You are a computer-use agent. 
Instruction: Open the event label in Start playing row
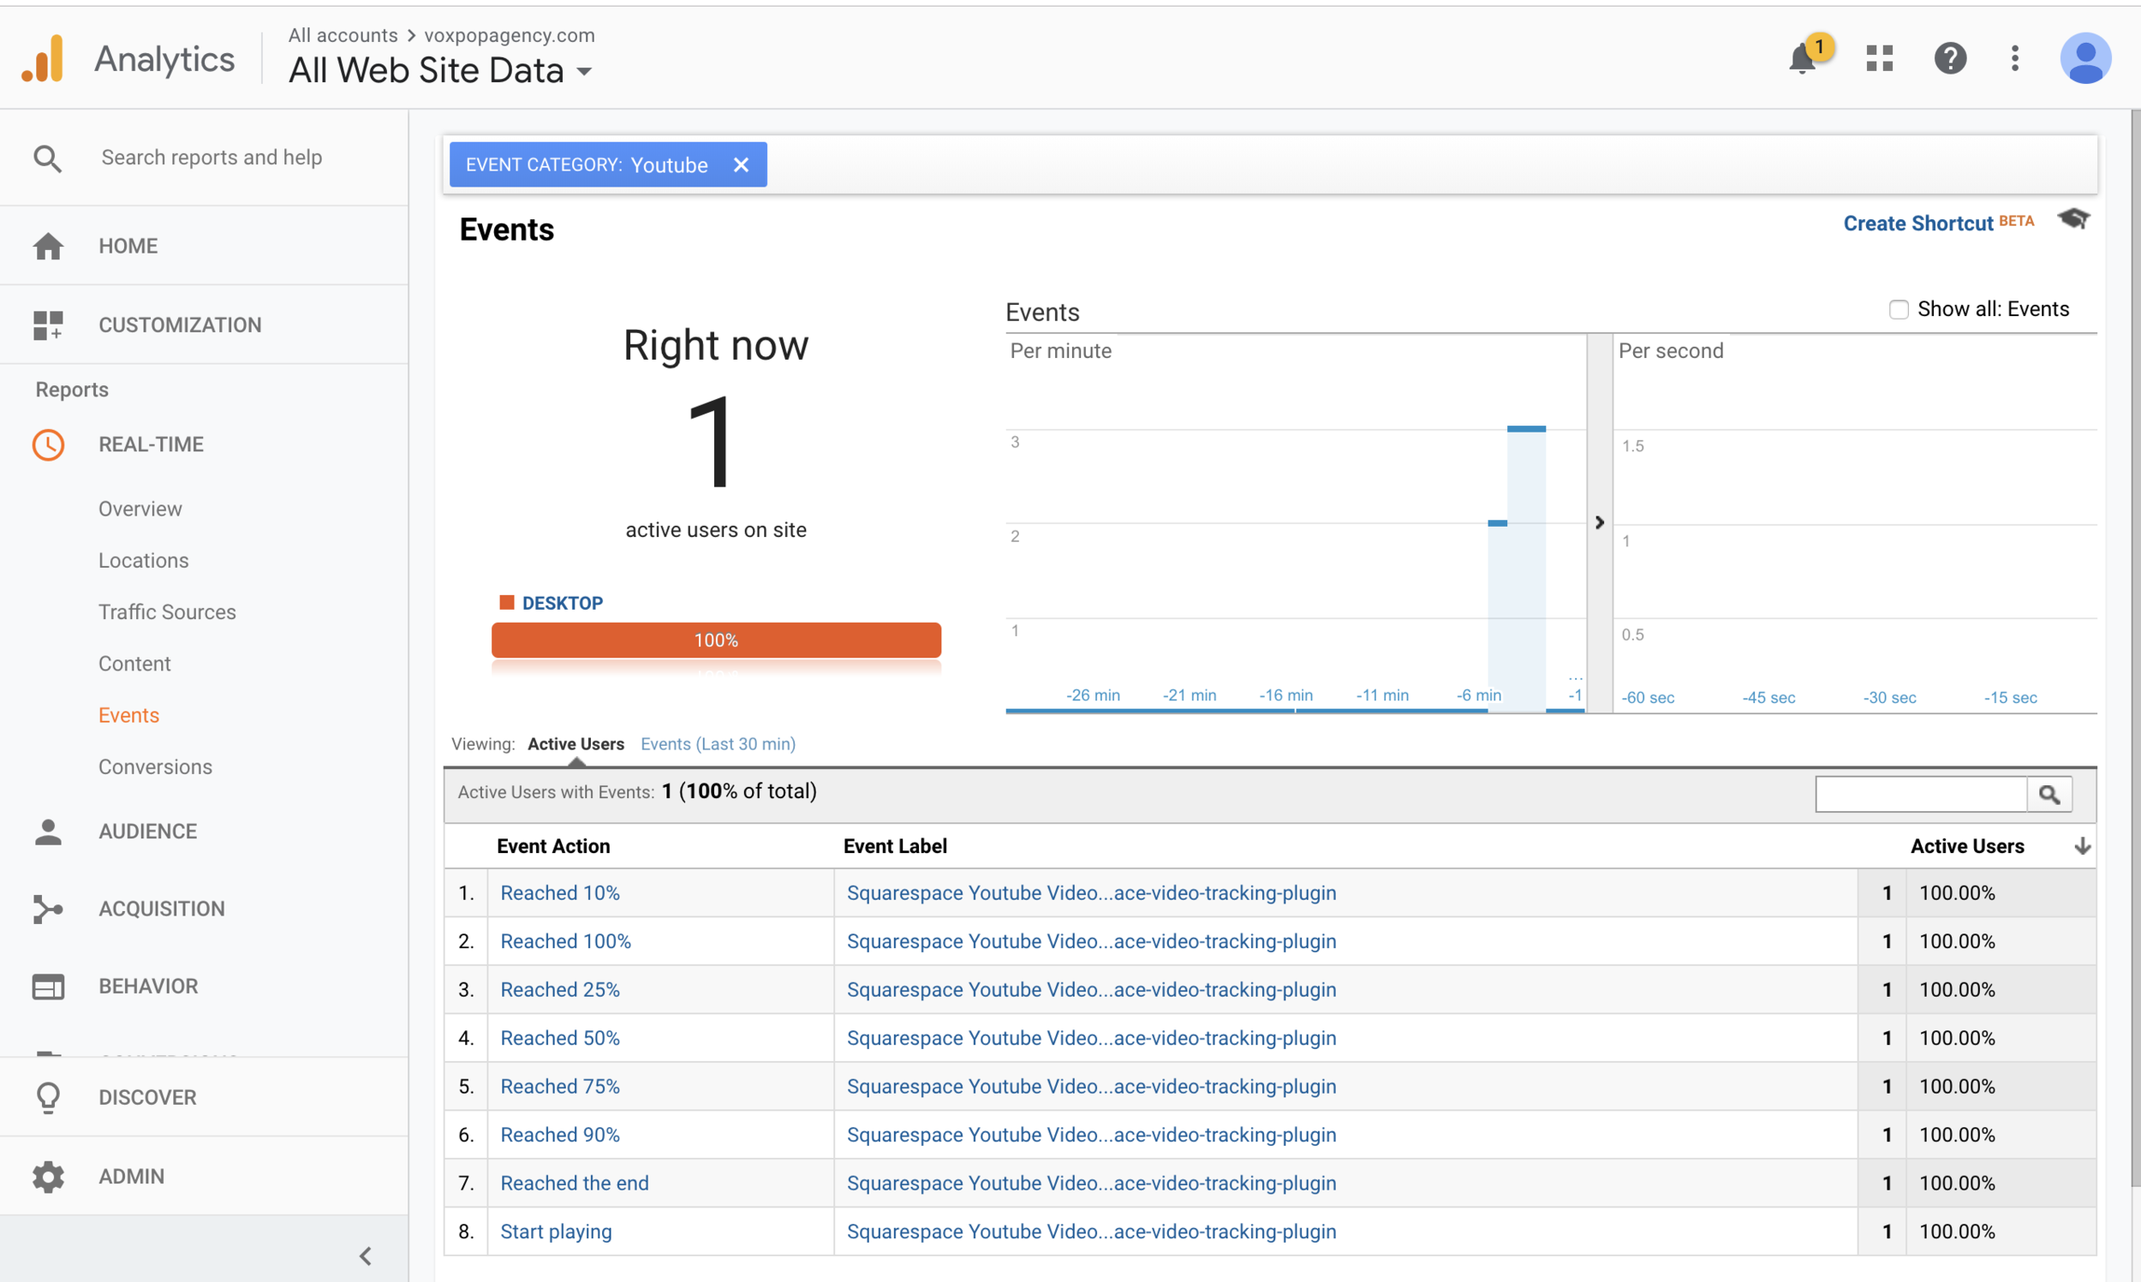tap(1091, 1231)
